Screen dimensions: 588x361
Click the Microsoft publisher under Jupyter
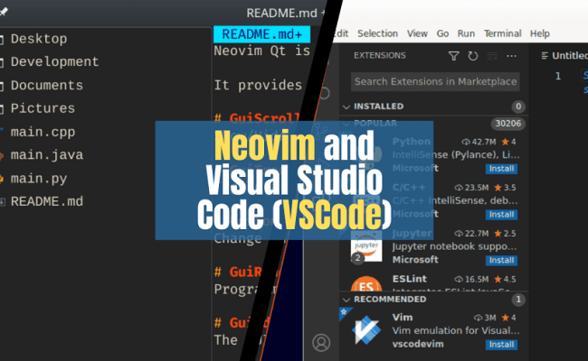pyautogui.click(x=415, y=260)
